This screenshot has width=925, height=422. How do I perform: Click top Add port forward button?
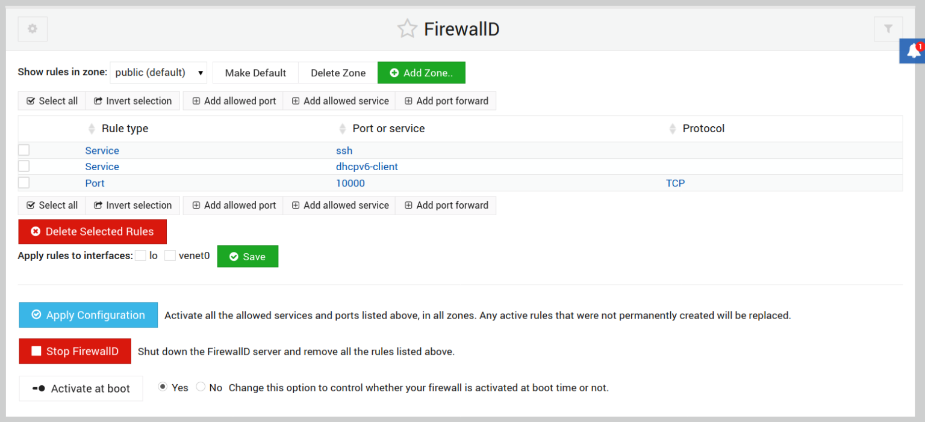pyautogui.click(x=446, y=101)
